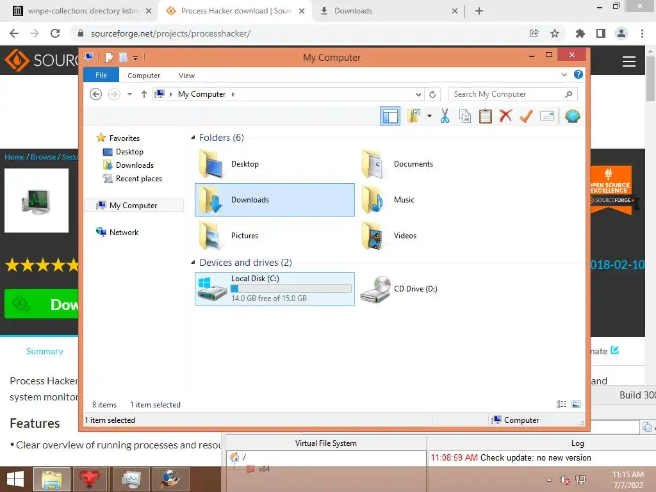Go forward in My Computer window
This screenshot has width=656, height=492.
pos(114,94)
